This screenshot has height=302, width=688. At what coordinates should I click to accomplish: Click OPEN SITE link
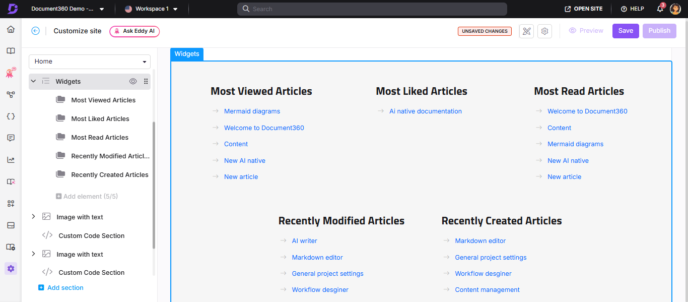click(583, 9)
